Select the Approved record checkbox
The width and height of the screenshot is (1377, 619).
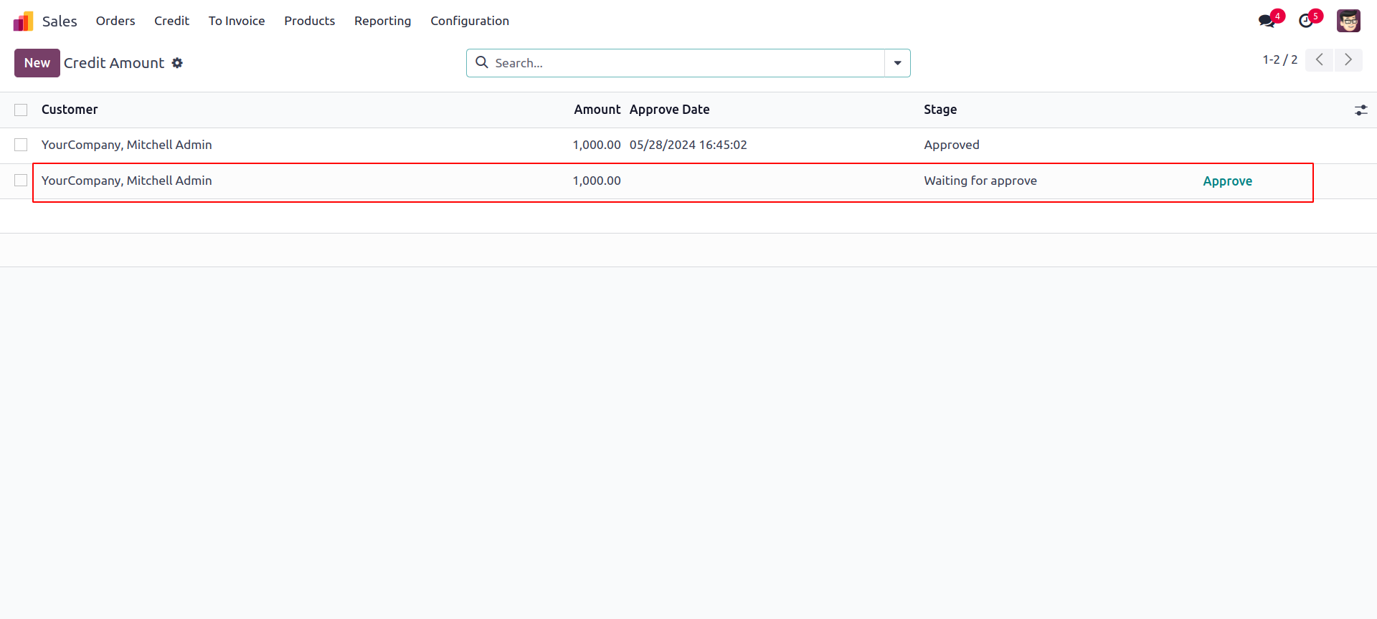tap(21, 145)
